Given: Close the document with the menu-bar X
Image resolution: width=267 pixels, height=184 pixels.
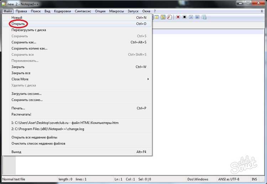Looking at the screenshot, I should (262, 11).
